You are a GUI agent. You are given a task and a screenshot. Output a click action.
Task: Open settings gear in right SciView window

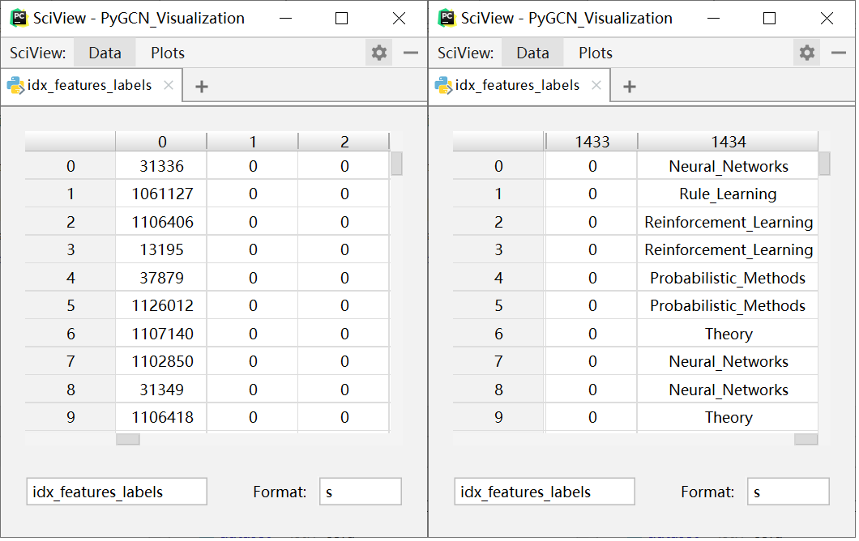click(x=807, y=53)
